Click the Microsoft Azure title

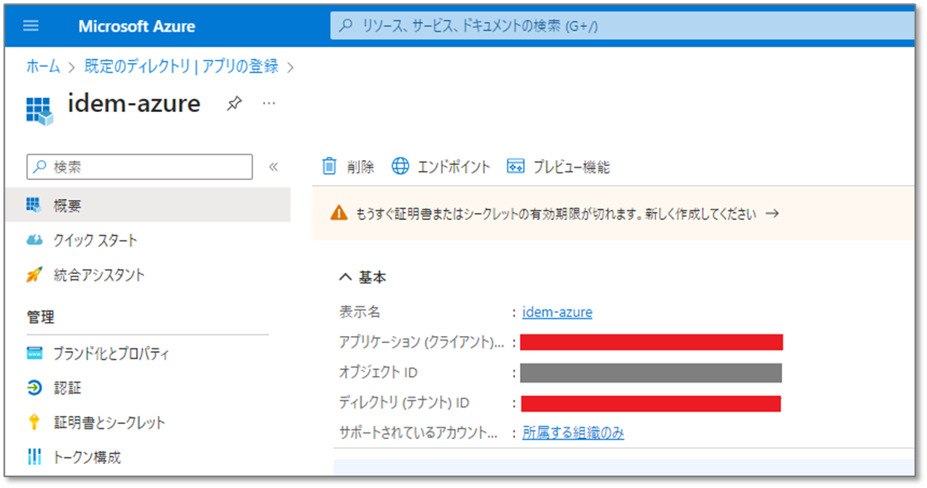(x=137, y=27)
